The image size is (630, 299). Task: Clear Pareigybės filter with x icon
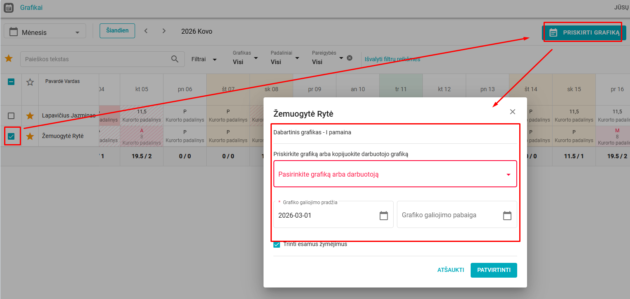[350, 58]
